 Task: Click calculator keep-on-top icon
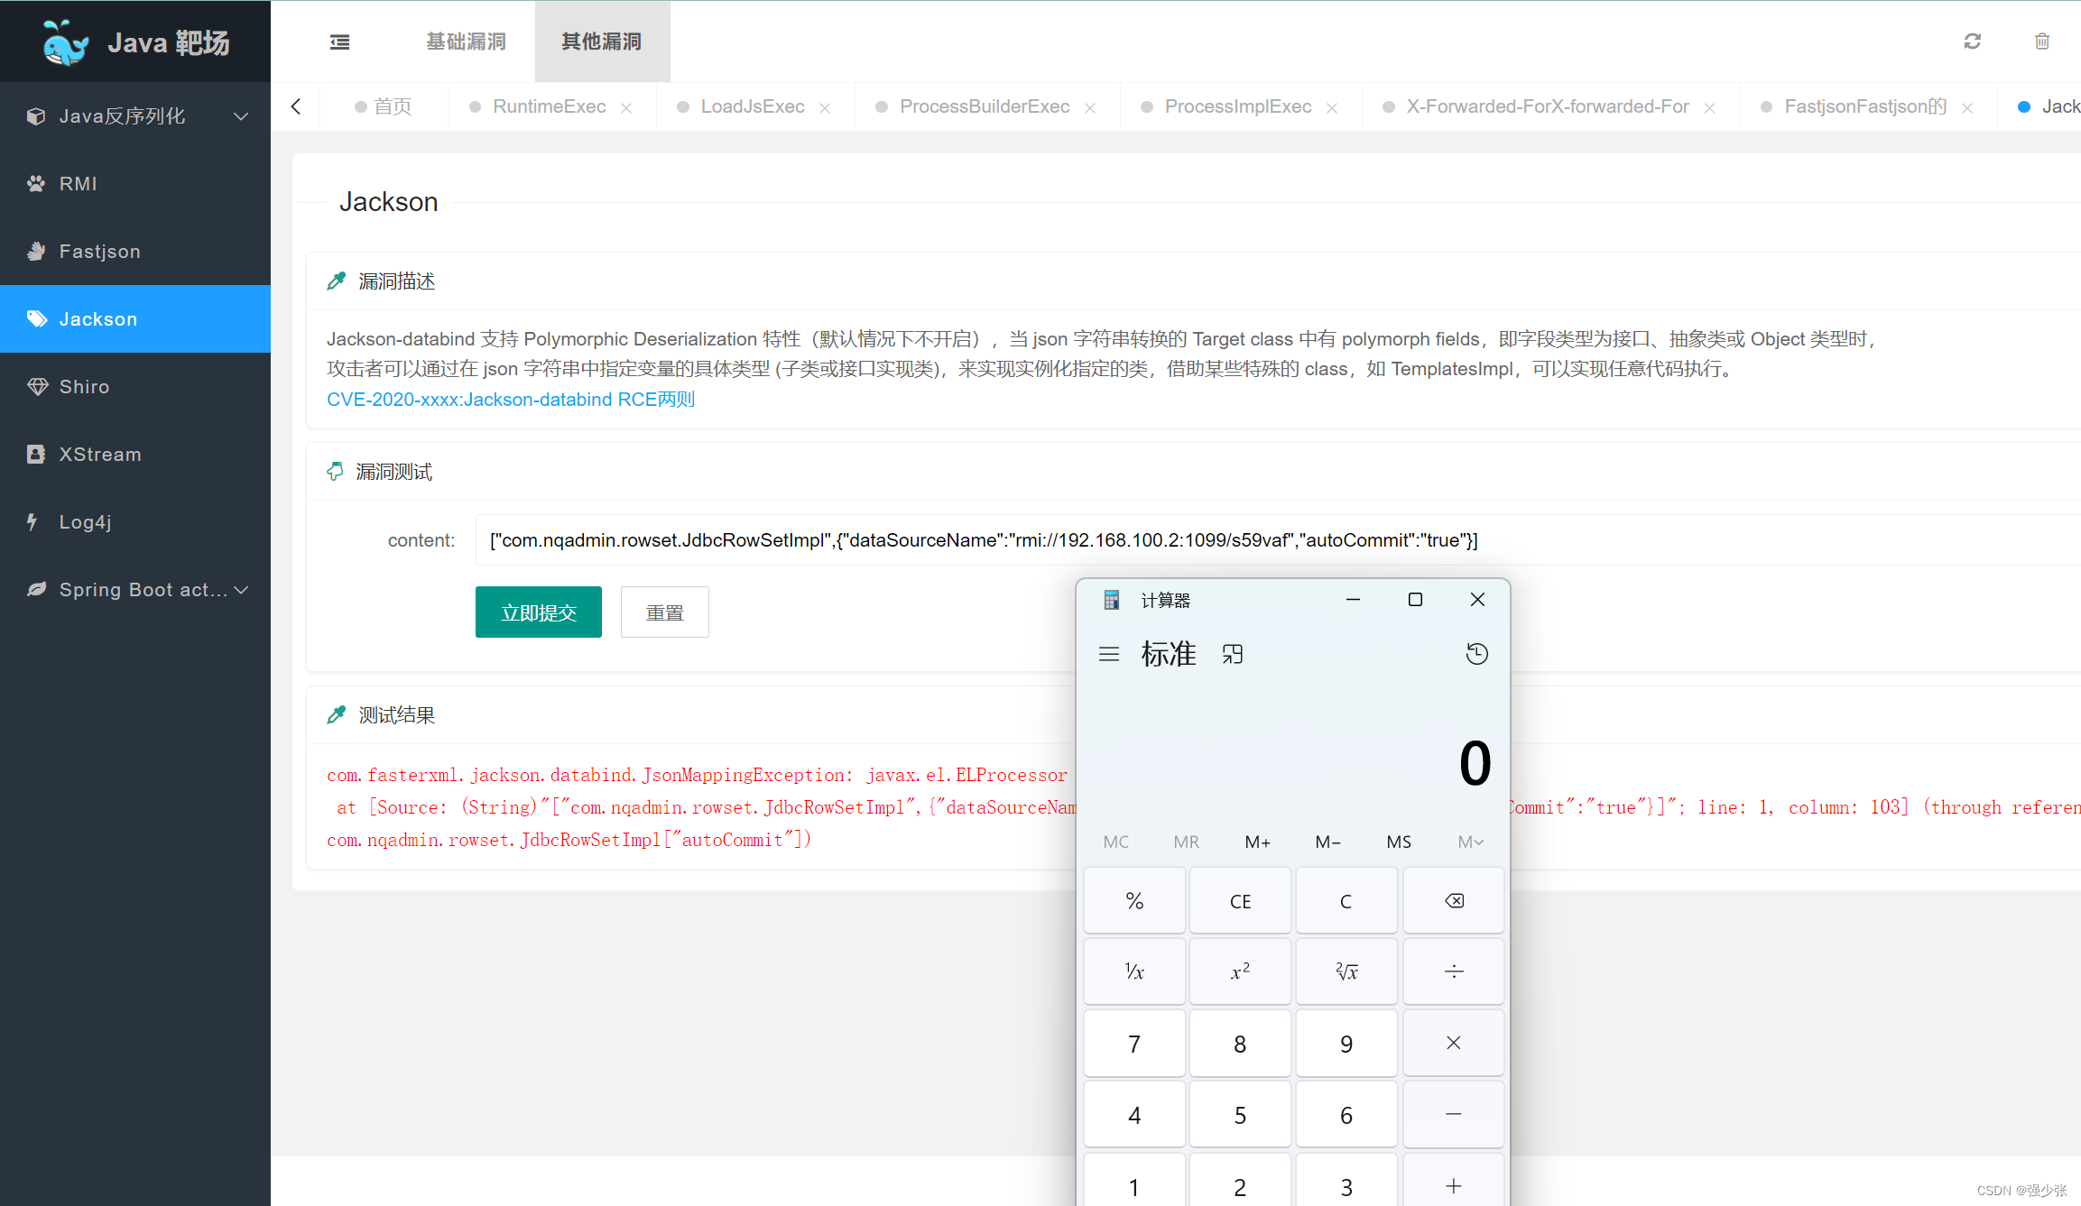[1233, 654]
